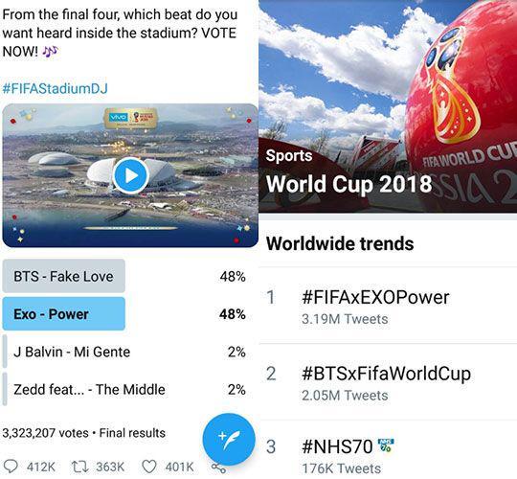Play the stadium video

pos(130,176)
